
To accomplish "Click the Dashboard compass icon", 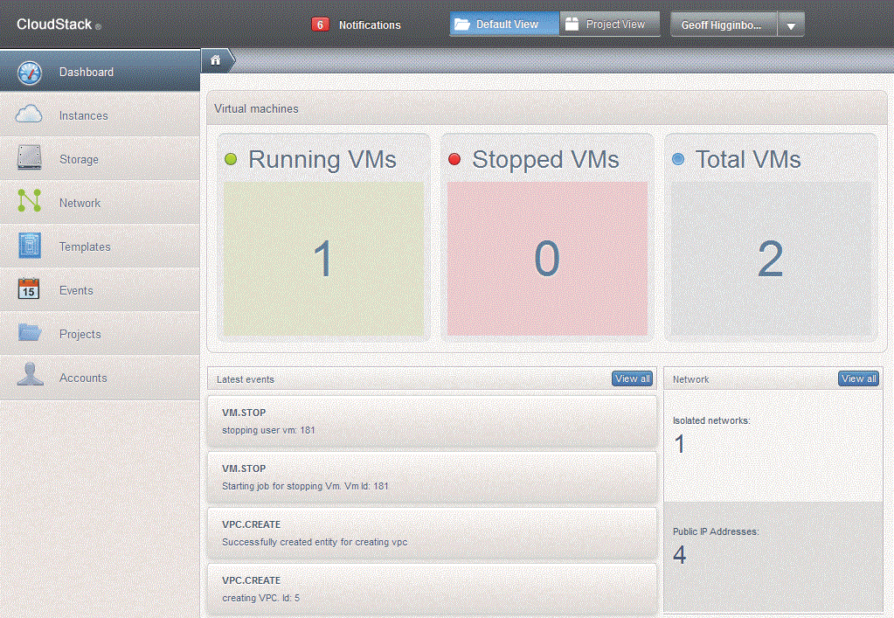I will click(27, 73).
